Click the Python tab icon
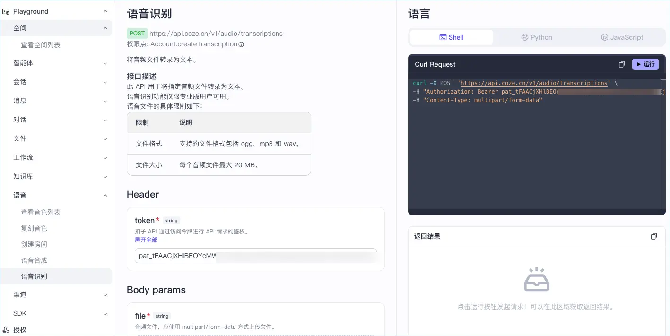 coord(524,37)
